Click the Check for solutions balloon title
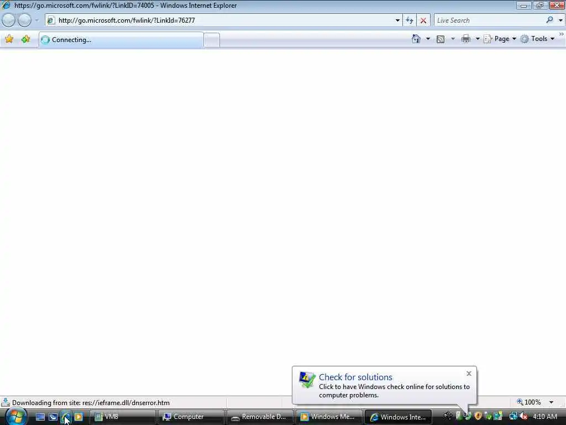Screen dimensions: 566x425 pos(355,377)
